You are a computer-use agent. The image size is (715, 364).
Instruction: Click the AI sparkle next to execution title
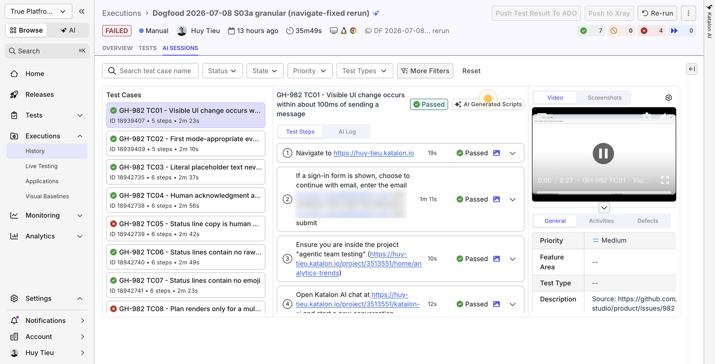(376, 13)
